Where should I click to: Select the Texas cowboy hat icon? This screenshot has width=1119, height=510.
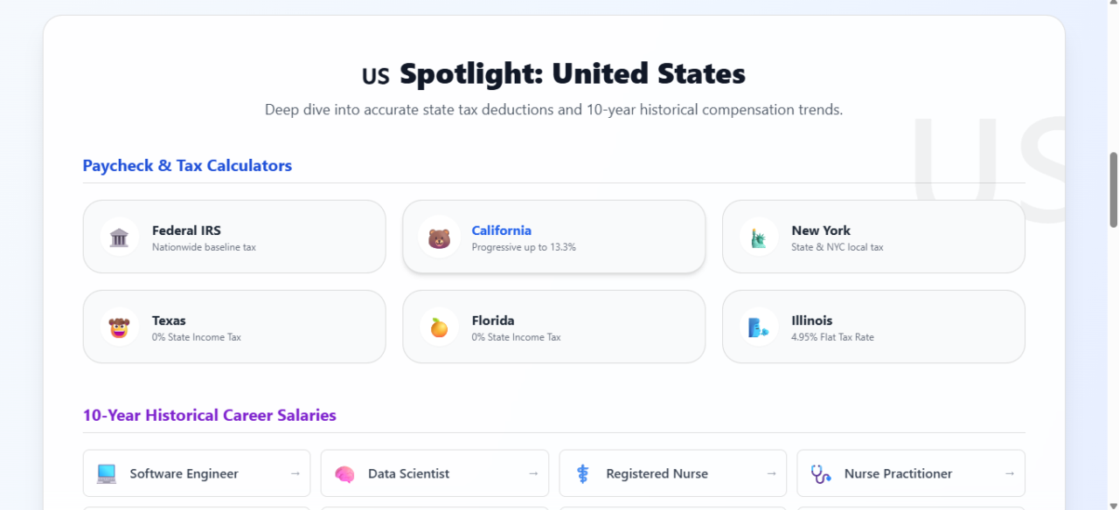click(x=119, y=326)
